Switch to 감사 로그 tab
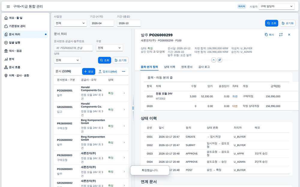The height and width of the screenshot is (187, 300). (204, 67)
